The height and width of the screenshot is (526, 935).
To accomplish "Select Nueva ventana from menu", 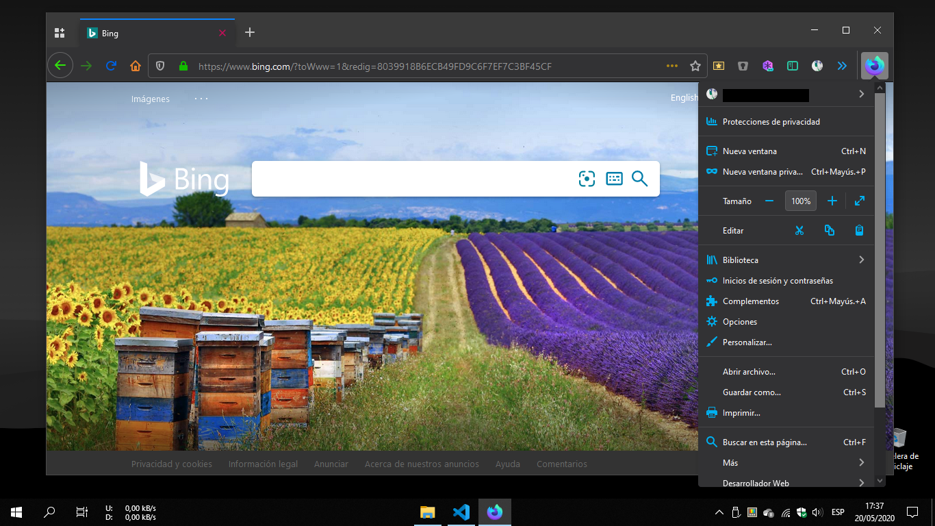I will tap(786, 151).
